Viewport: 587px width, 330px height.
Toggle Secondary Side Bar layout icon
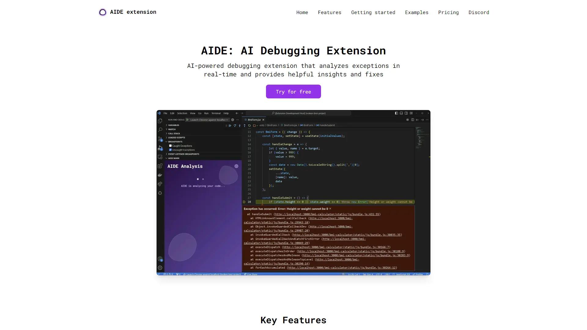406,113
